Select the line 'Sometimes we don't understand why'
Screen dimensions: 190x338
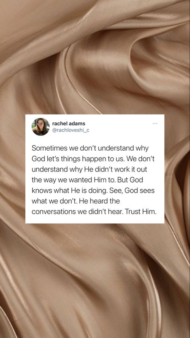pyautogui.click(x=90, y=148)
